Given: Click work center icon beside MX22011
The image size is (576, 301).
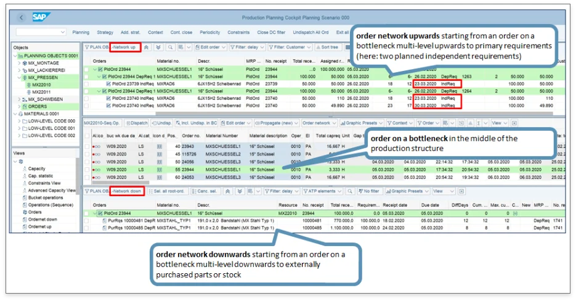Looking at the screenshot, I should (29, 92).
